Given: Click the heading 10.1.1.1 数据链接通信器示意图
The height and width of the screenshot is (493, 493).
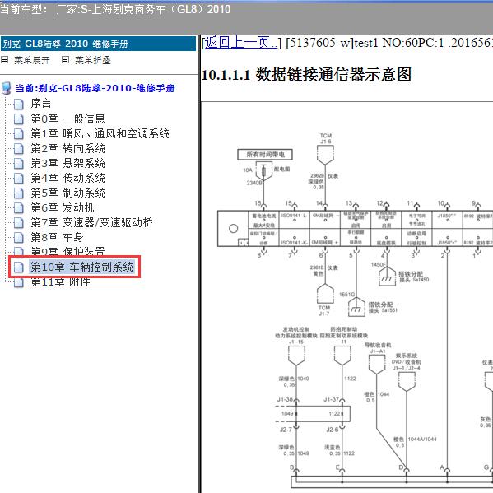Looking at the screenshot, I should [306, 75].
